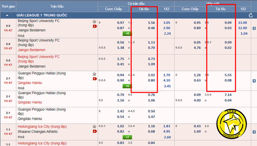Pick over odds 0.76
Image resolution: width=257 pixels, height=146 pixels.
pos(151,95)
